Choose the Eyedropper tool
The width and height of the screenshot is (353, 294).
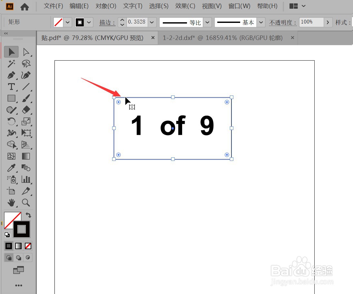click(11, 168)
